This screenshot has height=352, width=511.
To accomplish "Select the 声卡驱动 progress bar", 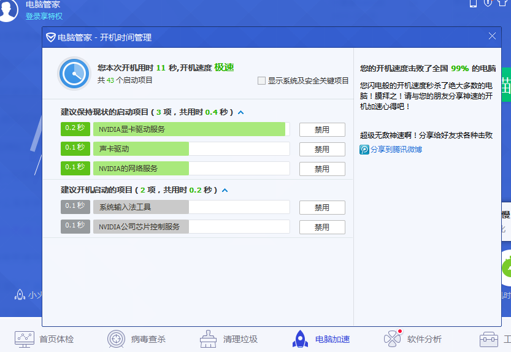I will point(191,148).
